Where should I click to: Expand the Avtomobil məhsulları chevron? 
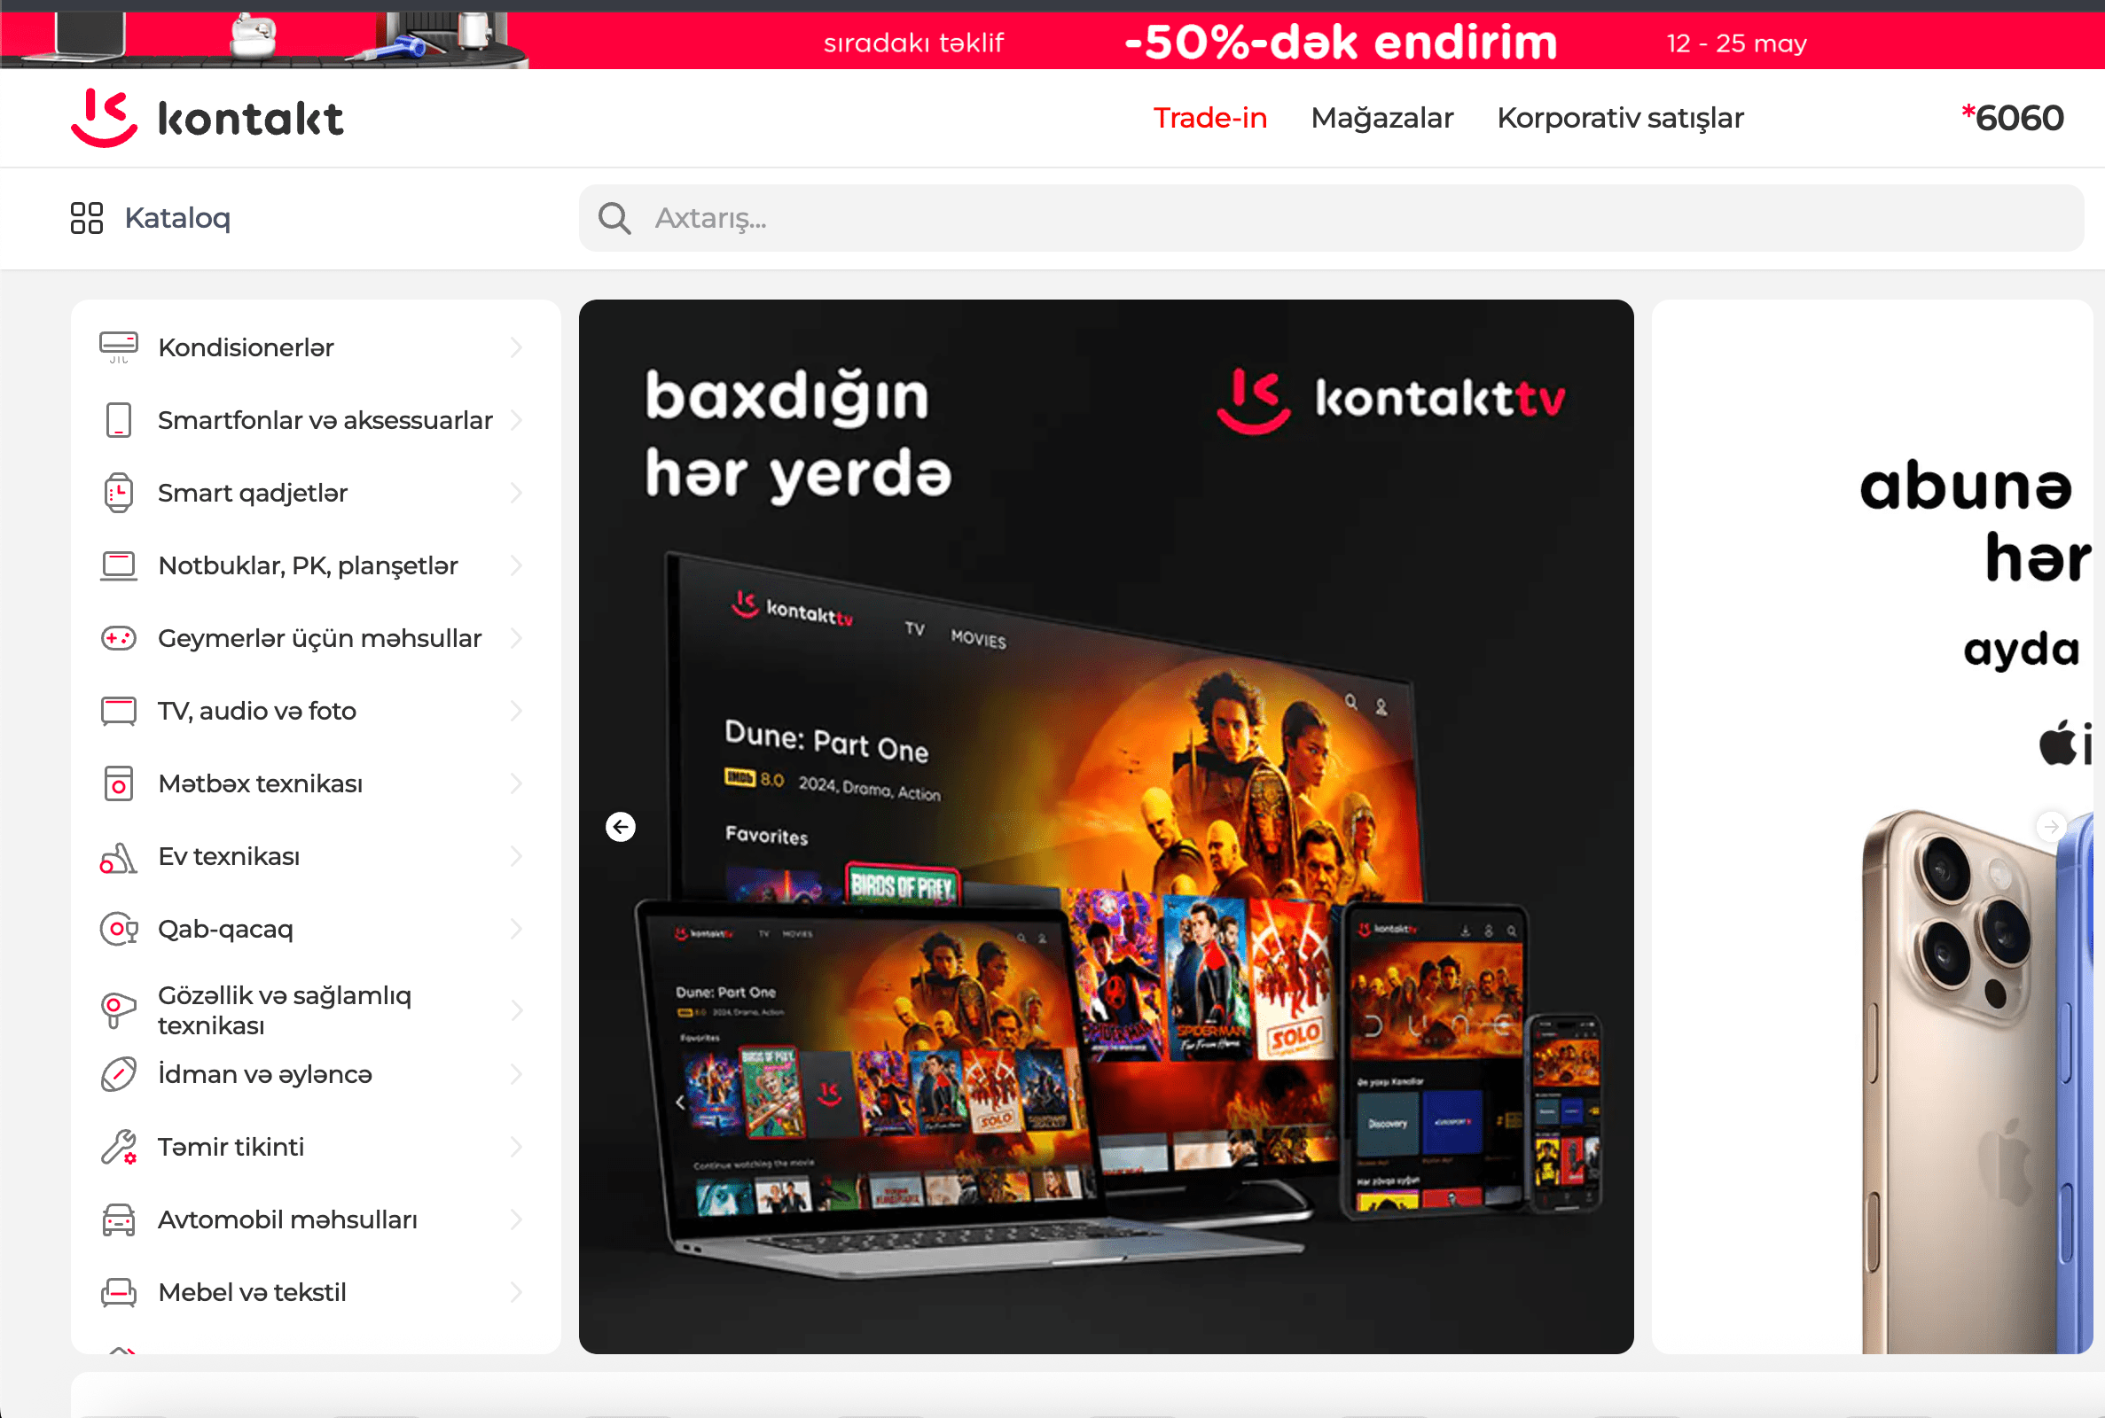tap(517, 1220)
